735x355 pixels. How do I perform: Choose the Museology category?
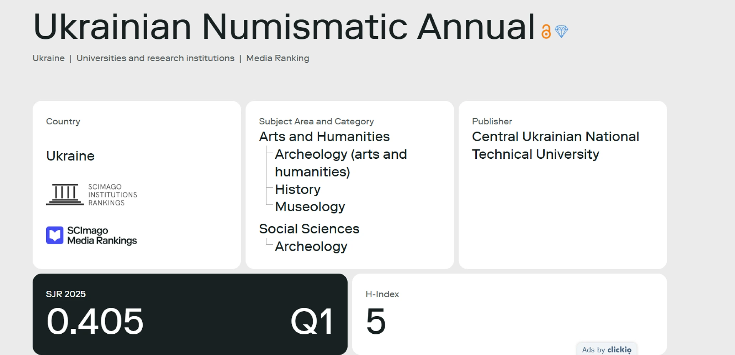coord(310,207)
